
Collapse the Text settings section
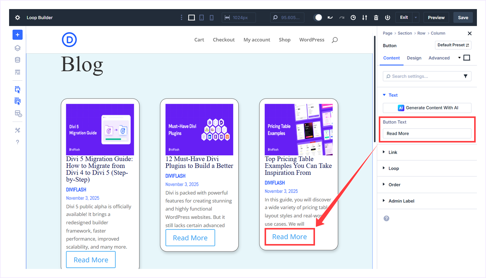392,95
